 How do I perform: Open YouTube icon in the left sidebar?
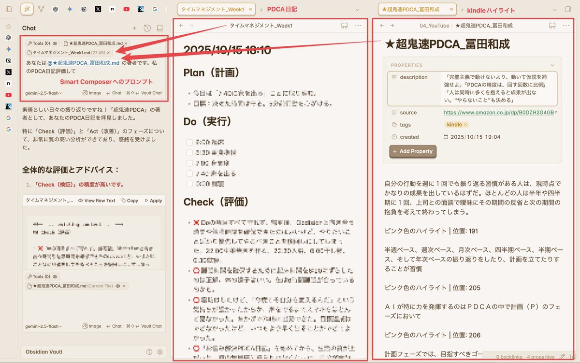pyautogui.click(x=8, y=95)
